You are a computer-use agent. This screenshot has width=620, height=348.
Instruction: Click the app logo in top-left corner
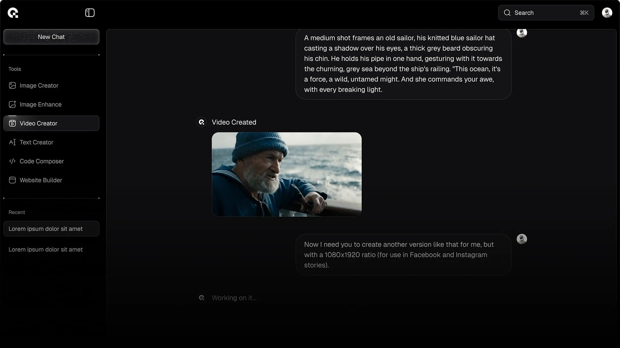[x=13, y=12]
